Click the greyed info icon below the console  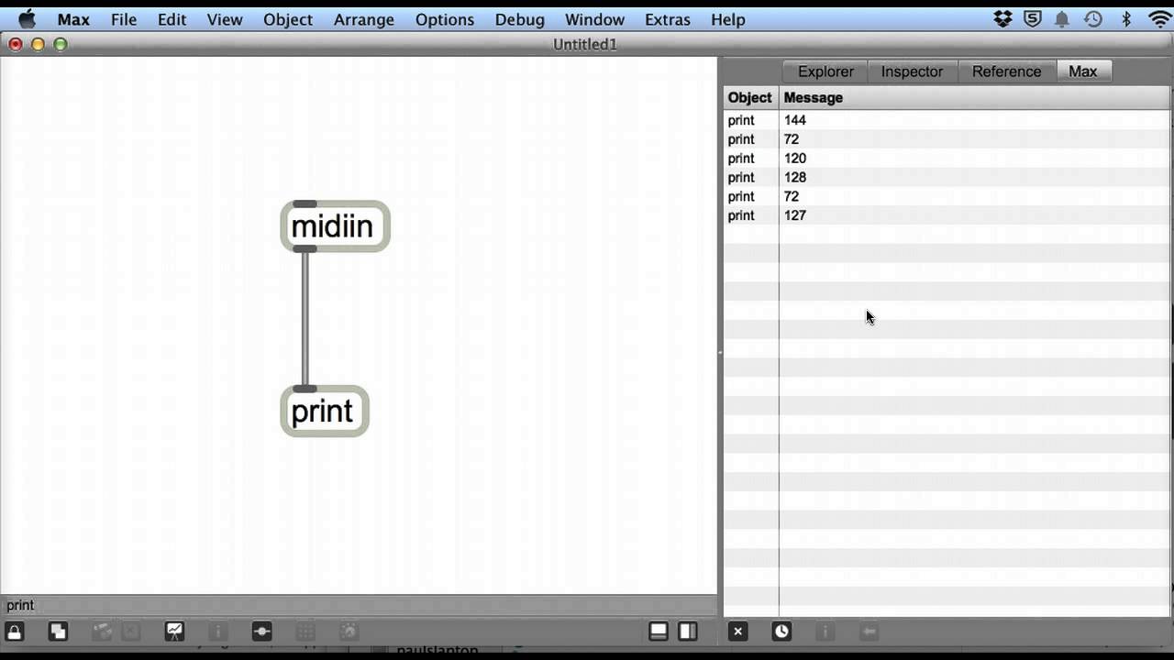(825, 631)
